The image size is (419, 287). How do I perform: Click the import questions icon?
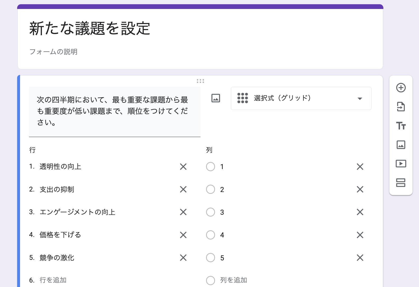[401, 107]
